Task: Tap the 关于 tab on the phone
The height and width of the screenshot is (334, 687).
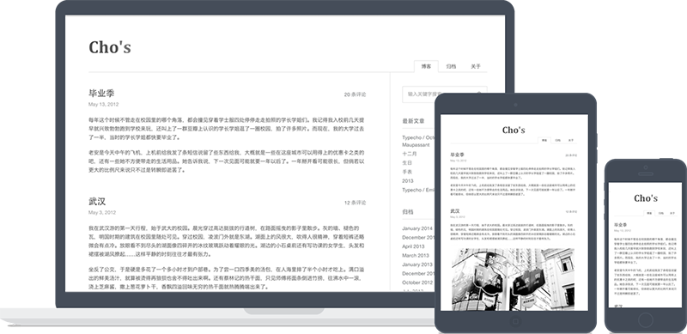Action: coord(672,213)
